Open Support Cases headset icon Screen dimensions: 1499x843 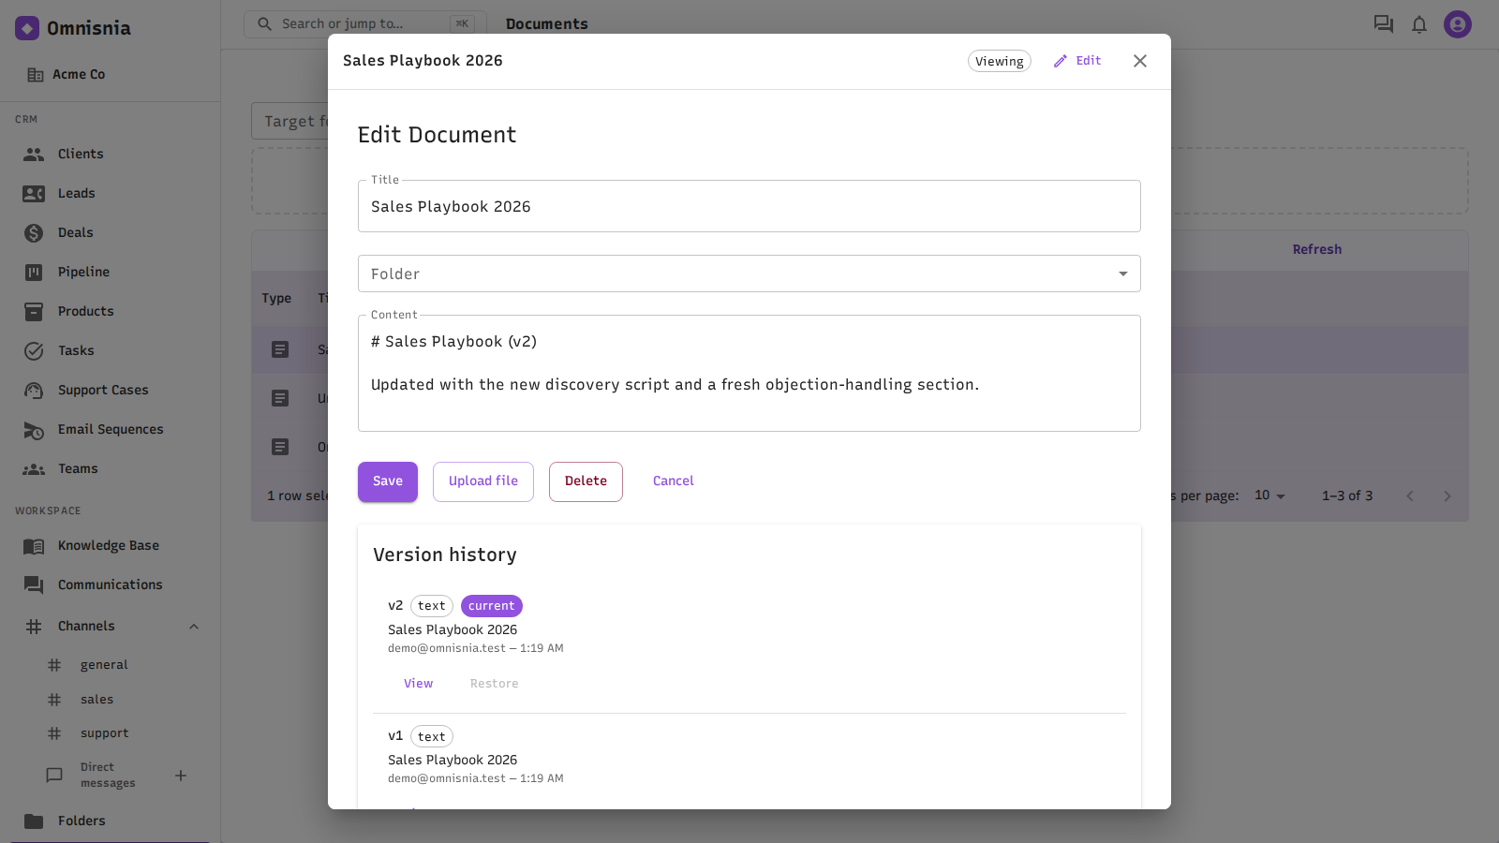point(34,391)
